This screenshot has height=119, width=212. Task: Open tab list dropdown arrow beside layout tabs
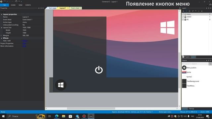point(180,8)
